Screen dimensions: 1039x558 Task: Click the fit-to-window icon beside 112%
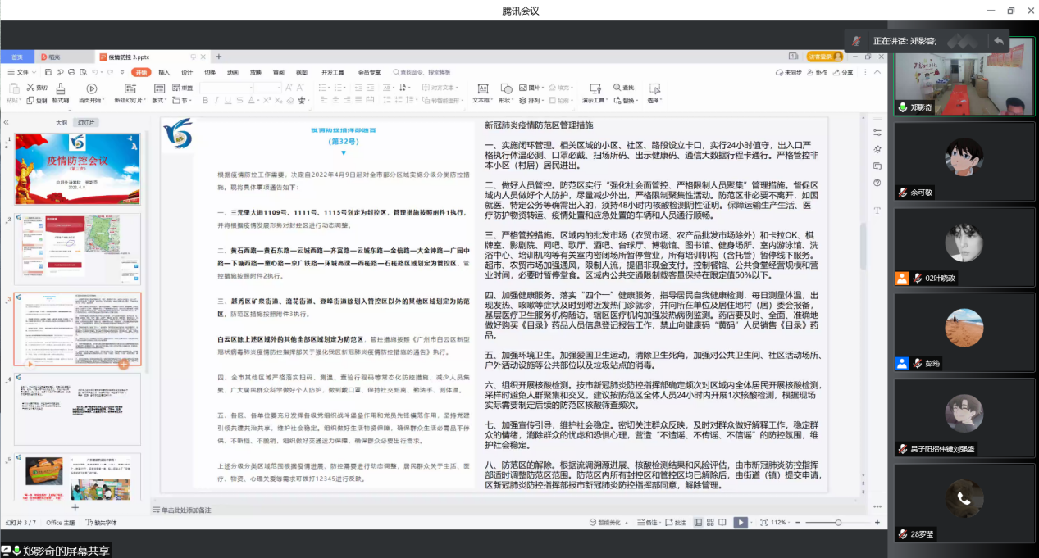coord(763,522)
